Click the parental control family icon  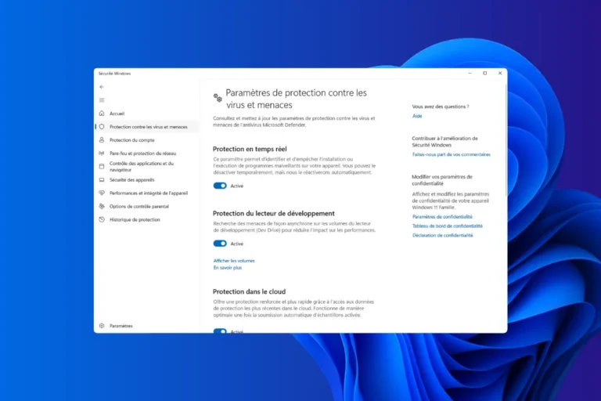(102, 206)
